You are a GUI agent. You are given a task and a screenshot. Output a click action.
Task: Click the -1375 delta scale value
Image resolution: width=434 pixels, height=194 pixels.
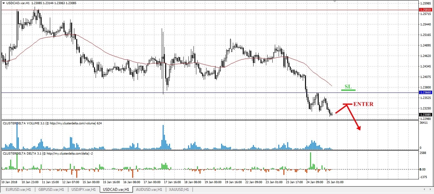424,177
